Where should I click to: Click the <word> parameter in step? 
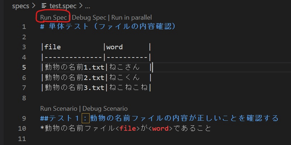pos(160,128)
